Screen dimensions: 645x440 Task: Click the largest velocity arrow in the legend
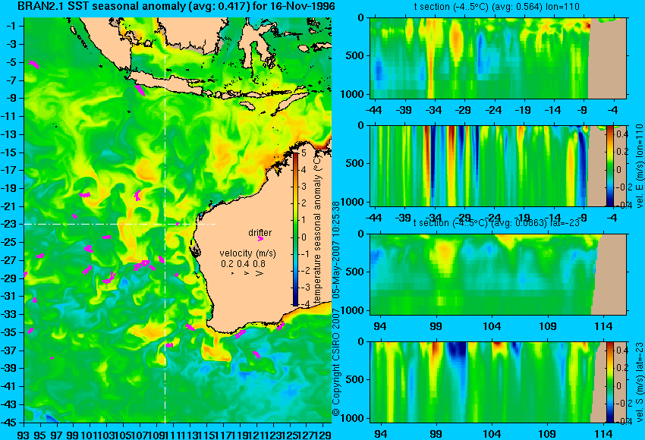pyautogui.click(x=260, y=273)
